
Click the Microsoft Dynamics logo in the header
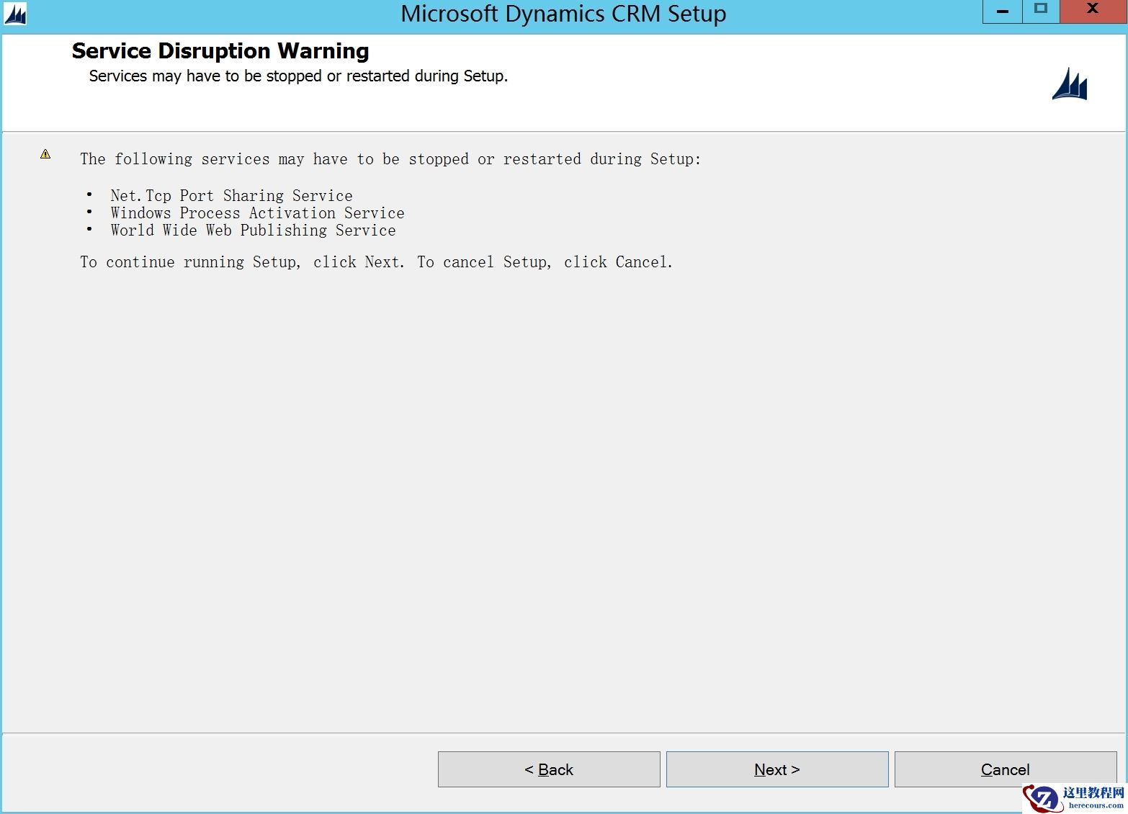pyautogui.click(x=1070, y=84)
